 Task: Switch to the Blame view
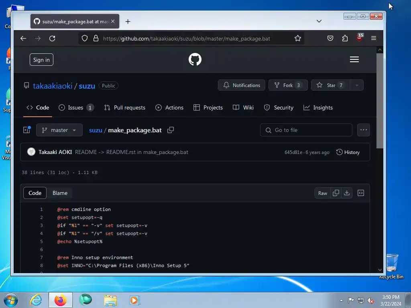click(x=60, y=193)
